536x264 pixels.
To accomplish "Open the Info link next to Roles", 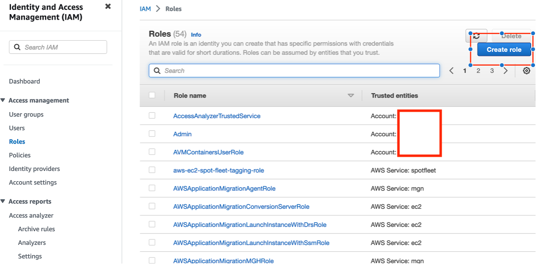I will pos(196,35).
